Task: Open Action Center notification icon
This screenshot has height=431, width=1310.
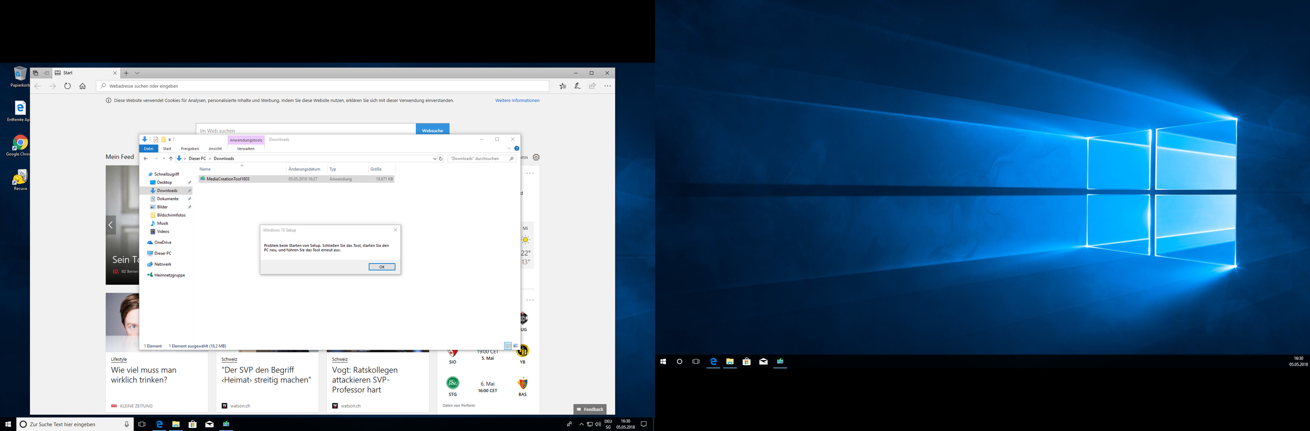Action: (x=644, y=424)
